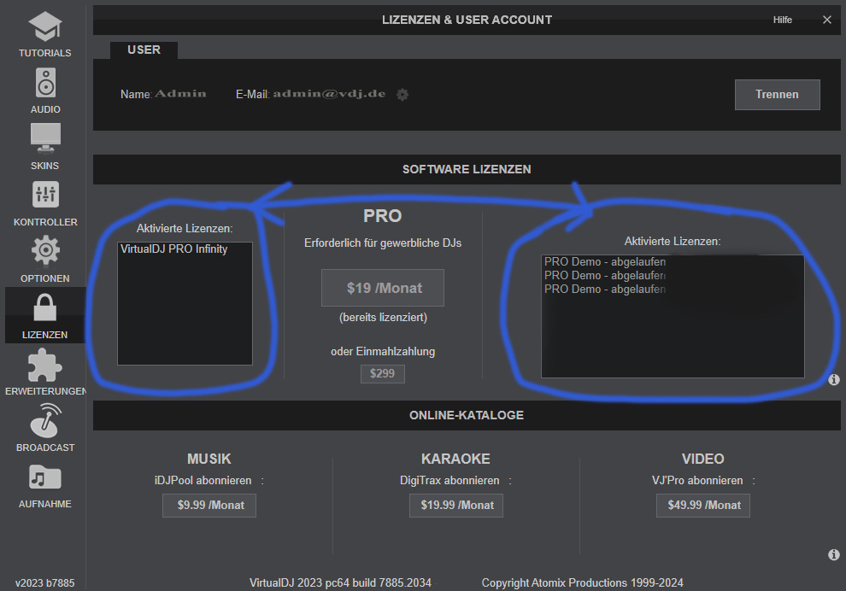The image size is (846, 591).
Task: Open the Aufnahme music folder section
Action: (45, 485)
